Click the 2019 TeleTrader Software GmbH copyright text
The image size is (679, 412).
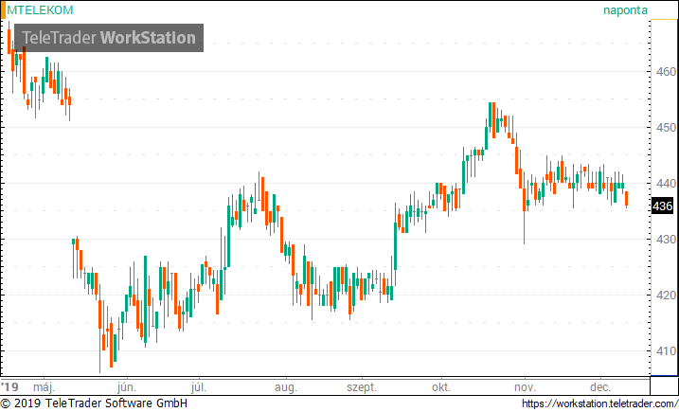(94, 403)
